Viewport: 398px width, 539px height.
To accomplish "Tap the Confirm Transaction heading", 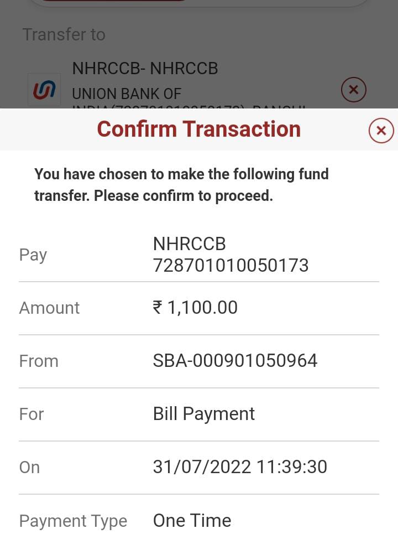I will pyautogui.click(x=198, y=129).
